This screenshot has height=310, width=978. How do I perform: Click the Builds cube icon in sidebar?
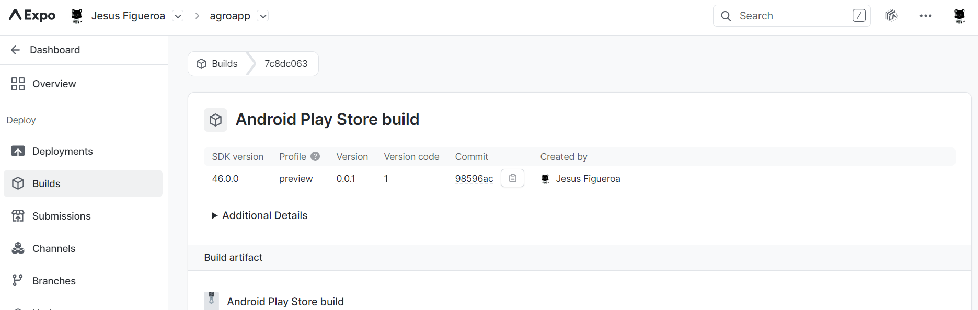18,183
